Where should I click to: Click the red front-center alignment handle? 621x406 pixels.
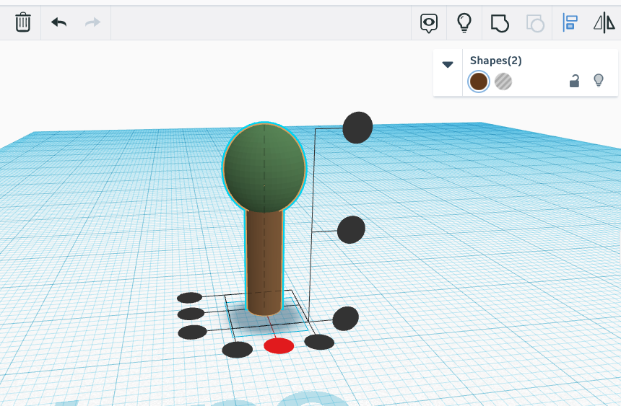[x=279, y=346]
